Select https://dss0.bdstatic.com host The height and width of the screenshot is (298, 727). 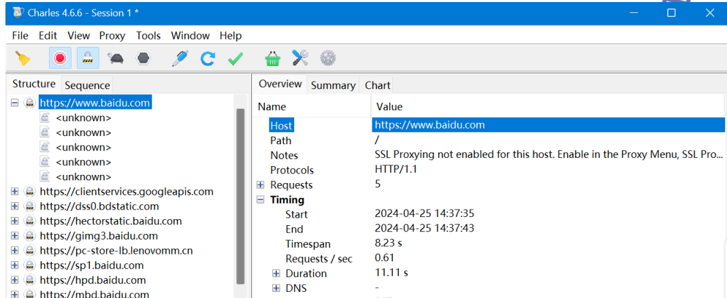99,206
